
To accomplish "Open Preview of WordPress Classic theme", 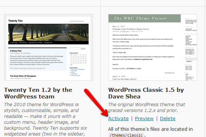I will 144,119.
